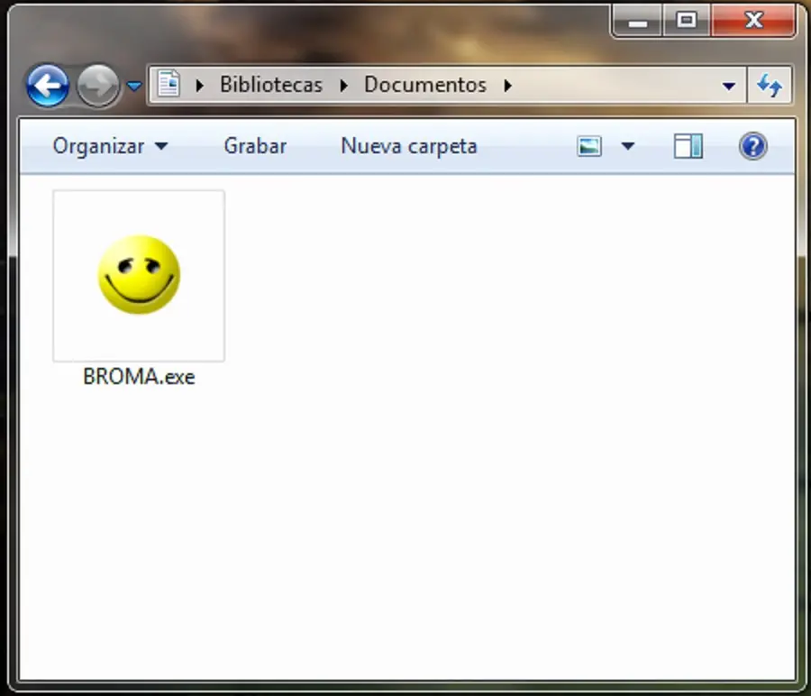811x696 pixels.
Task: Change view using the view icon
Action: [589, 146]
